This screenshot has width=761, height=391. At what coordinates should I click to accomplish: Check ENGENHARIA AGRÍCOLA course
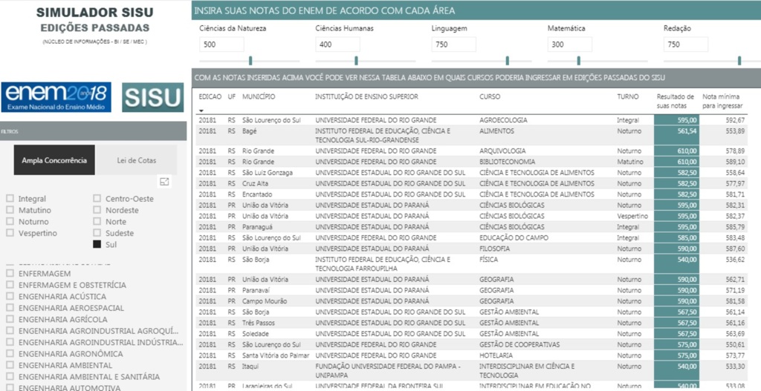[x=10, y=320]
